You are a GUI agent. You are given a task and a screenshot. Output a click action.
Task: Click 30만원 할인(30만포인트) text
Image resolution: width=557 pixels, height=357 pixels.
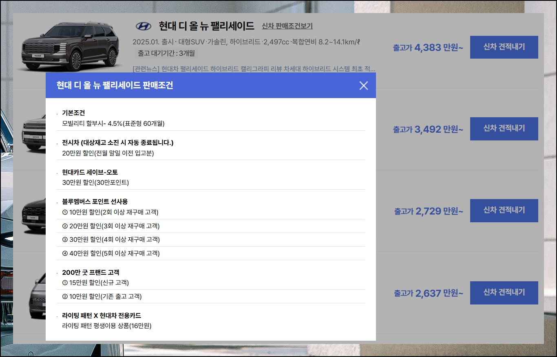[x=95, y=183]
